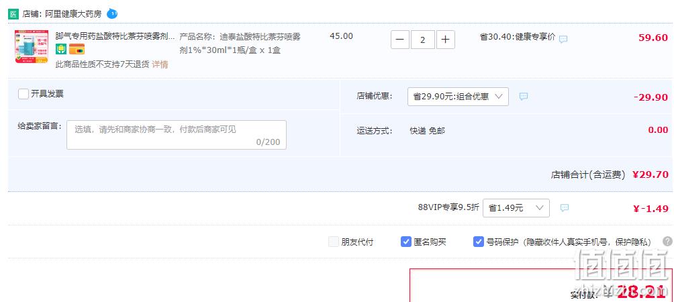Click the shipping fee 0.00
This screenshot has width=674, height=302.
pyautogui.click(x=658, y=130)
